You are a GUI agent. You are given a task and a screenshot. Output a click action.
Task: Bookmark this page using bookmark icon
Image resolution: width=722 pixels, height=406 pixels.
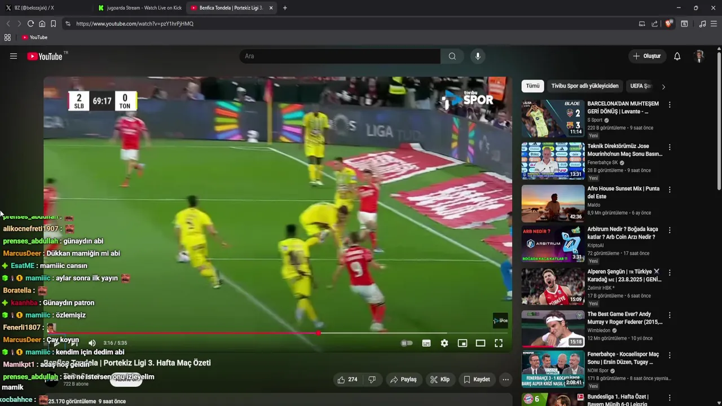point(53,24)
